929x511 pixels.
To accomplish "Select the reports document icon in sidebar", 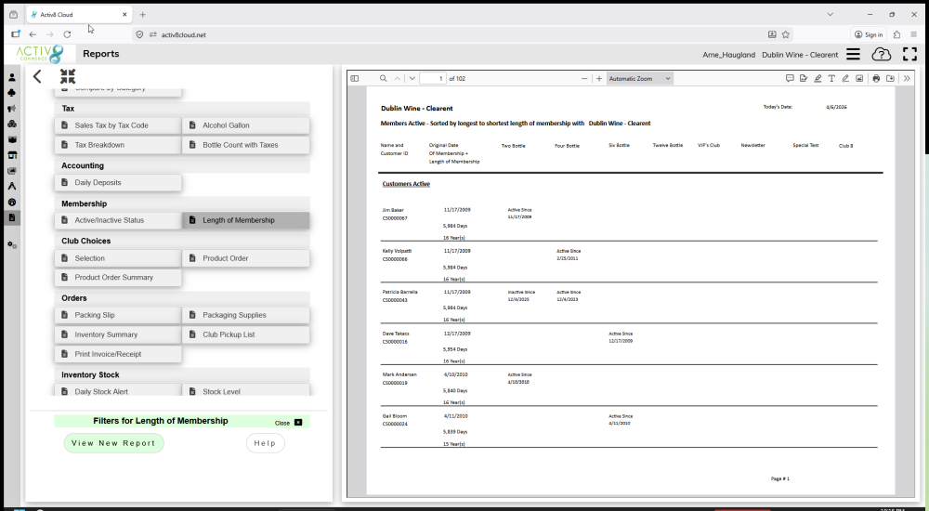I will point(12,217).
